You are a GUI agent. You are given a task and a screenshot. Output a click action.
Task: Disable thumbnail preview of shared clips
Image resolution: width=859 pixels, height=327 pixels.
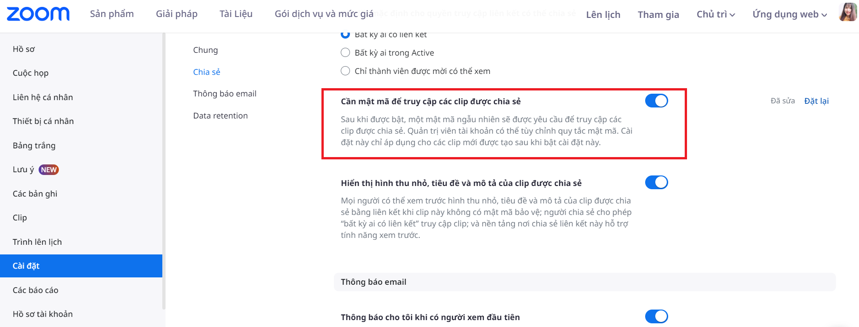656,183
